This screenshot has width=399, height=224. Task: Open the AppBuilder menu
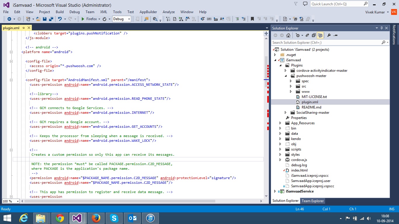(148, 12)
